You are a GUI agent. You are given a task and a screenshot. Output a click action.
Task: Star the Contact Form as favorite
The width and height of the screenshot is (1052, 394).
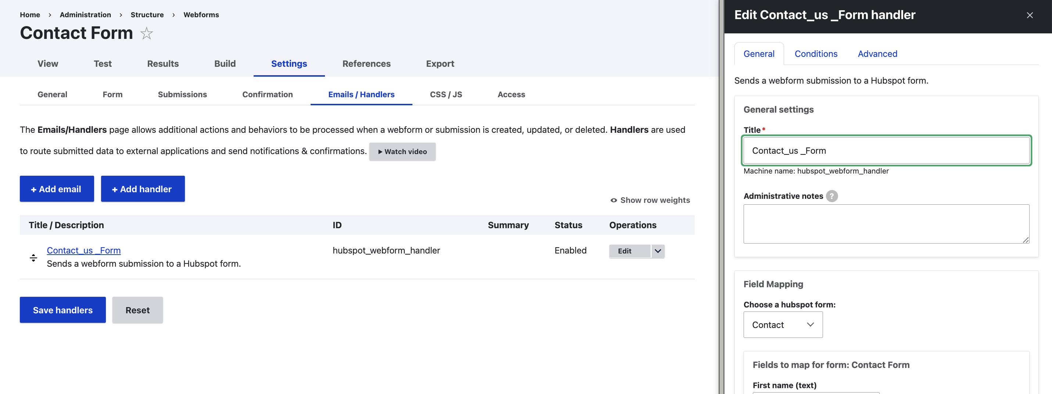click(x=146, y=33)
